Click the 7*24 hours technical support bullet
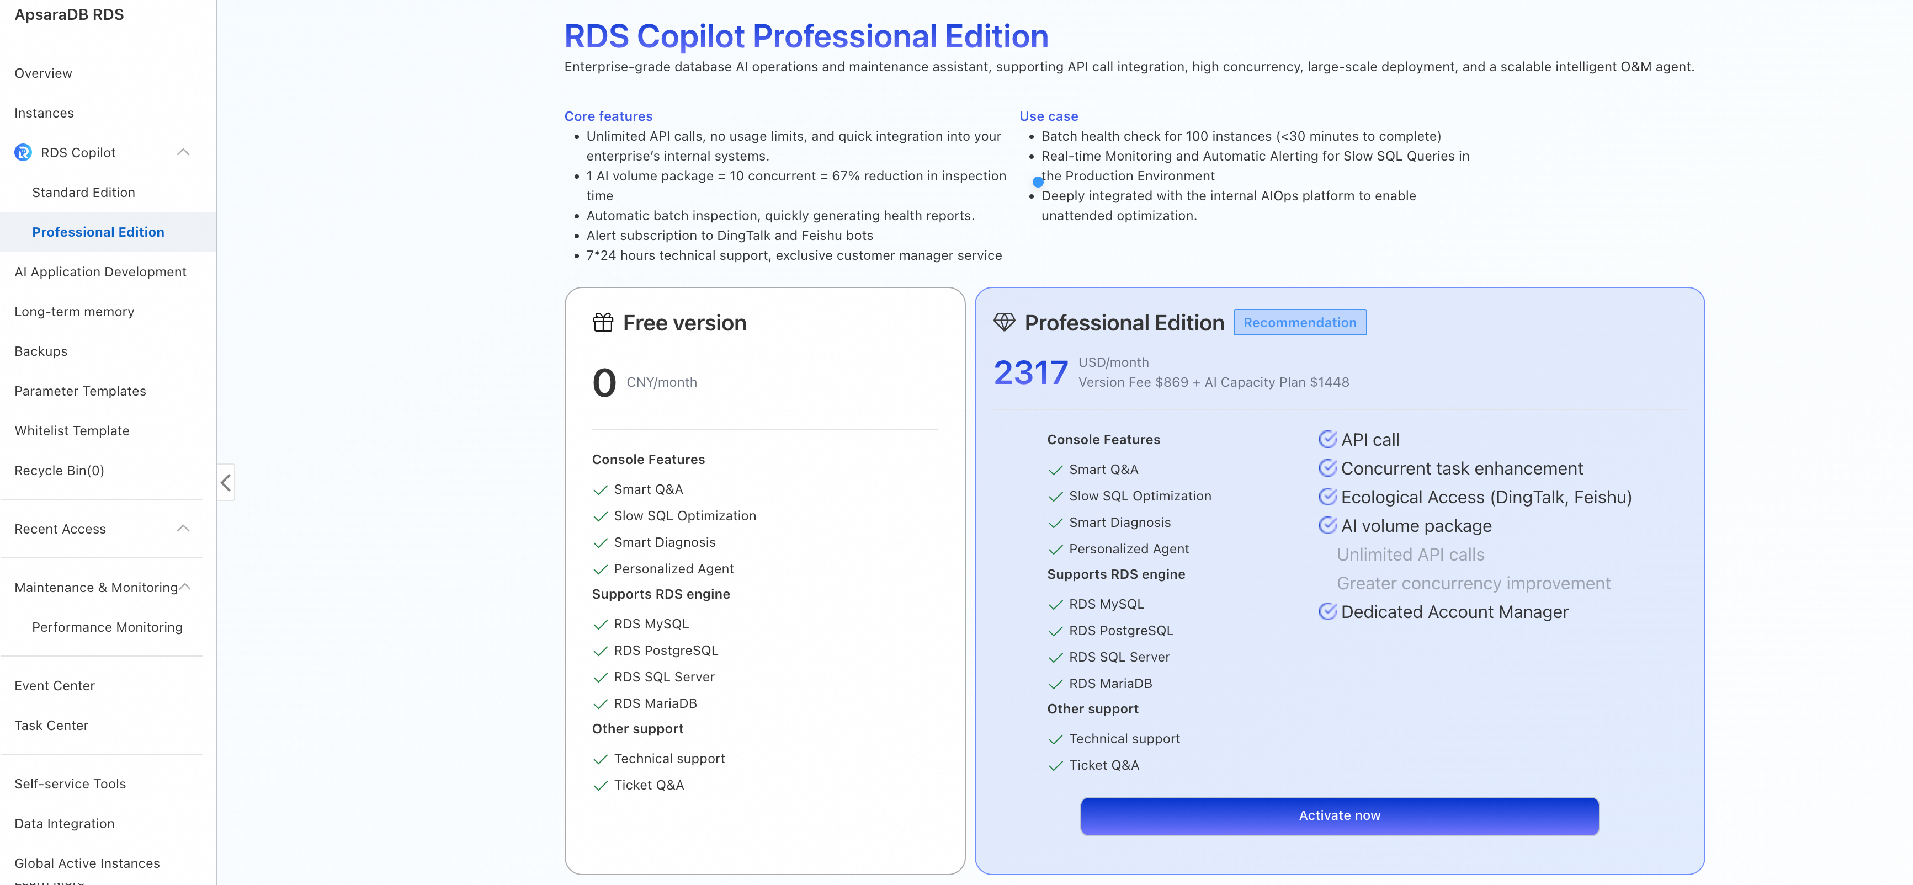1913x885 pixels. coord(794,255)
